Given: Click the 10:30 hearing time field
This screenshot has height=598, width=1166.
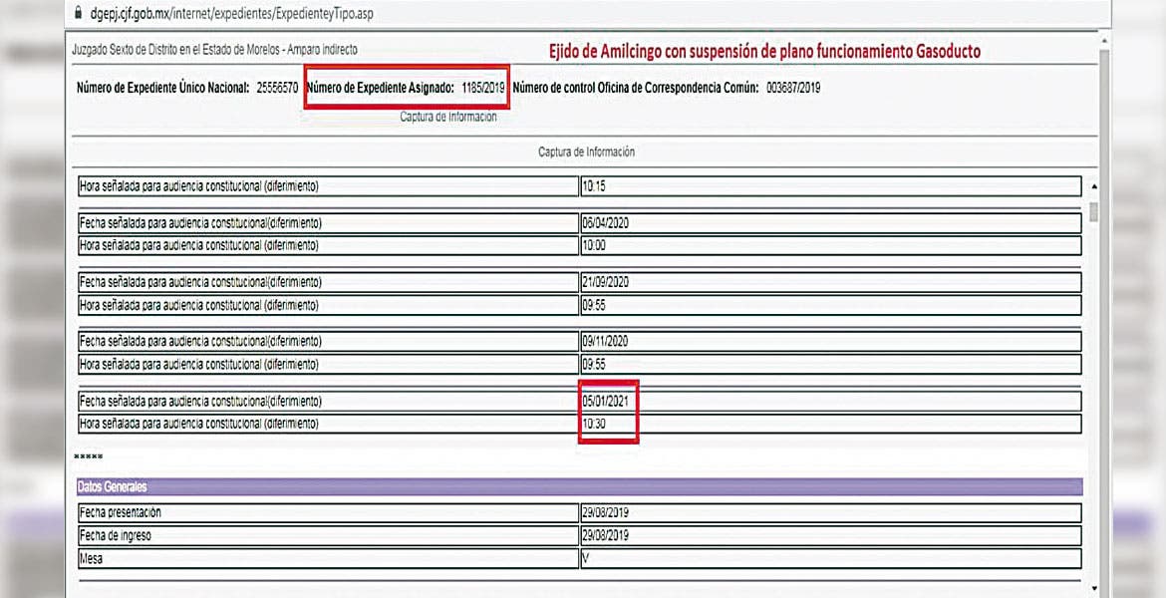Looking at the screenshot, I should [830, 425].
